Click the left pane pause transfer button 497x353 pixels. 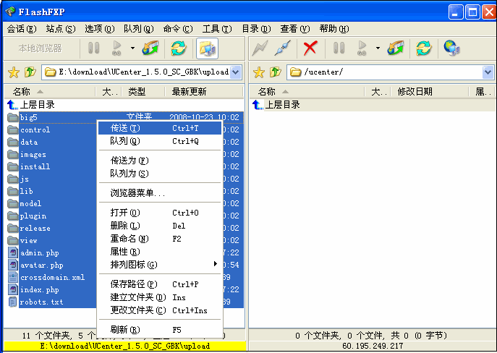(93, 48)
